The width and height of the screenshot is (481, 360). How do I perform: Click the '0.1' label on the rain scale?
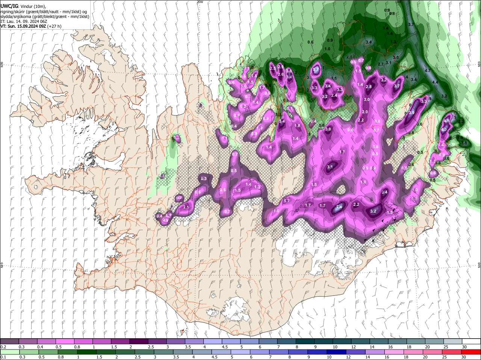[3, 357]
